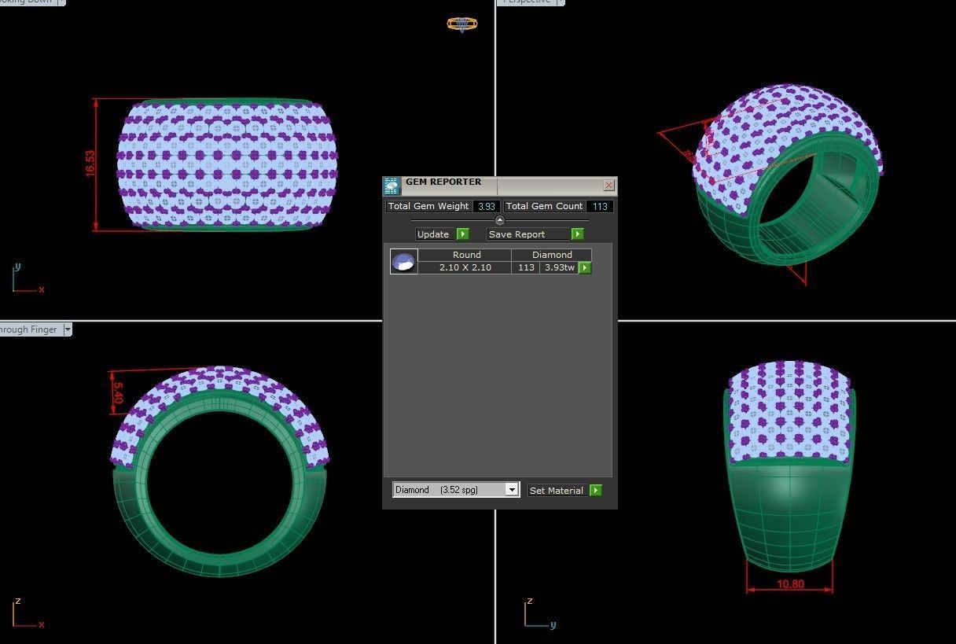Select the round diamond gem thumbnail
This screenshot has height=644, width=956.
[404, 262]
